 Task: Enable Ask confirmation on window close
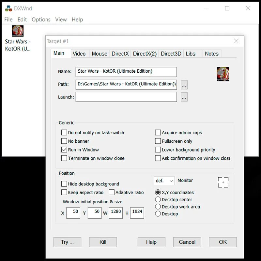158,158
